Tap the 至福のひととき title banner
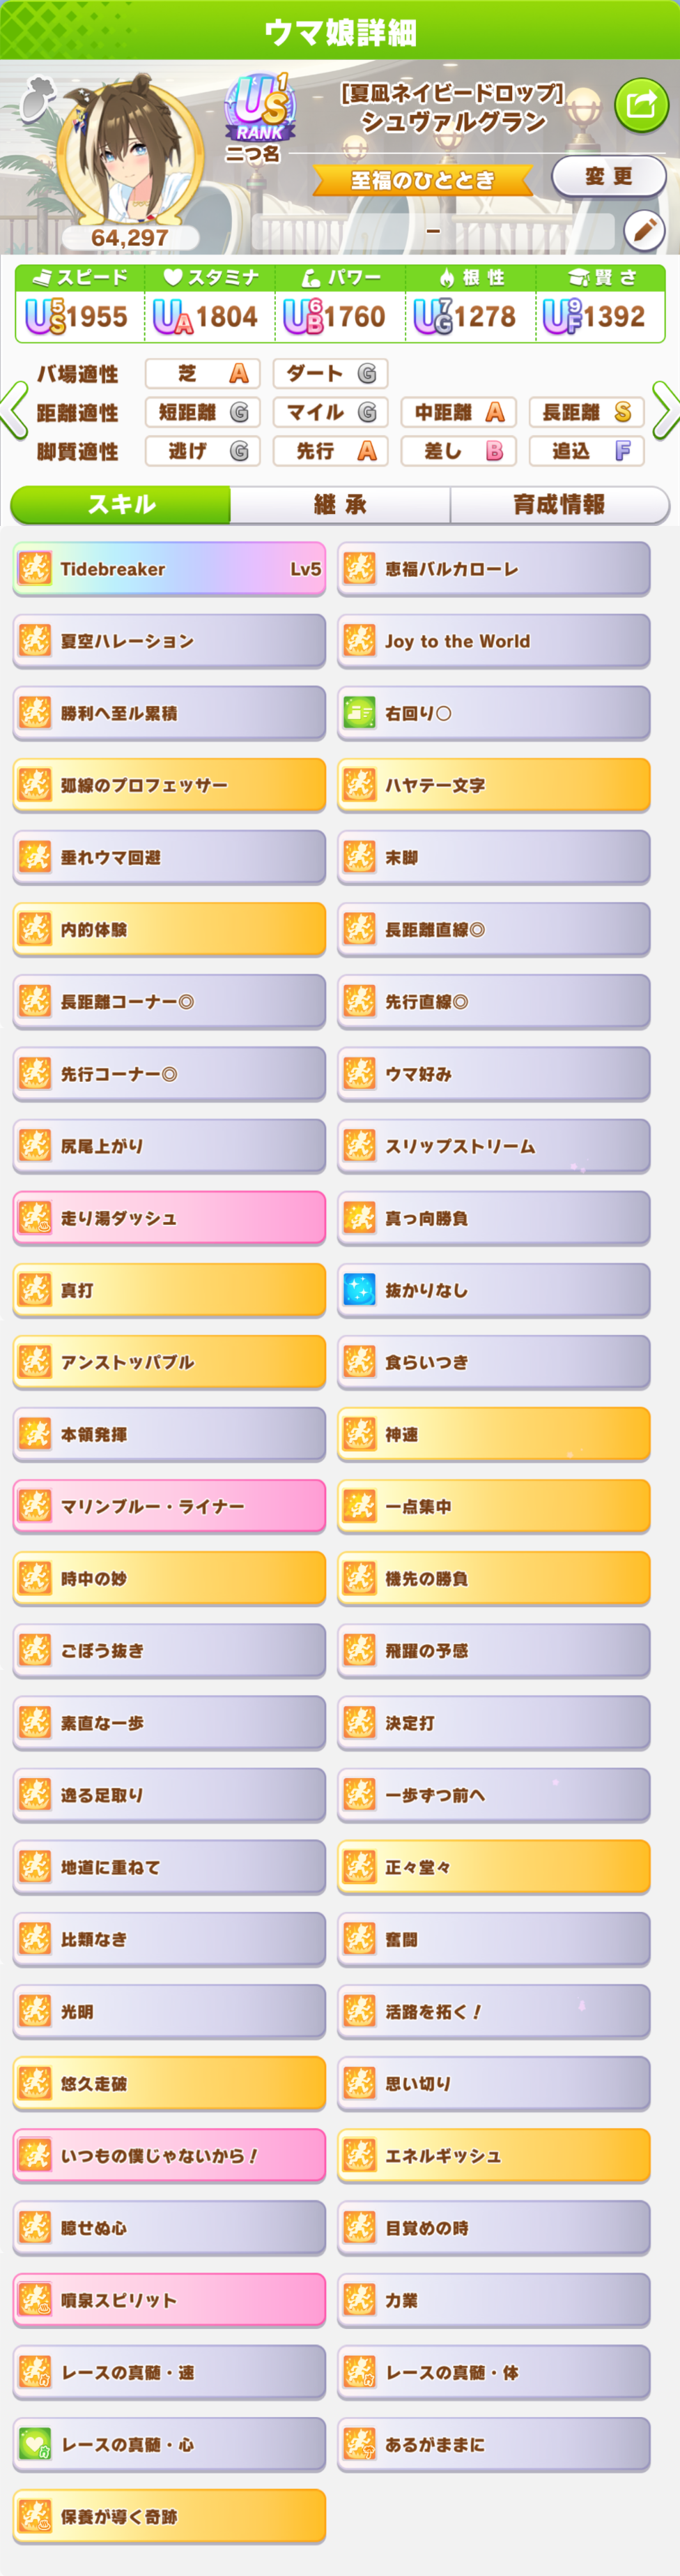 point(422,180)
